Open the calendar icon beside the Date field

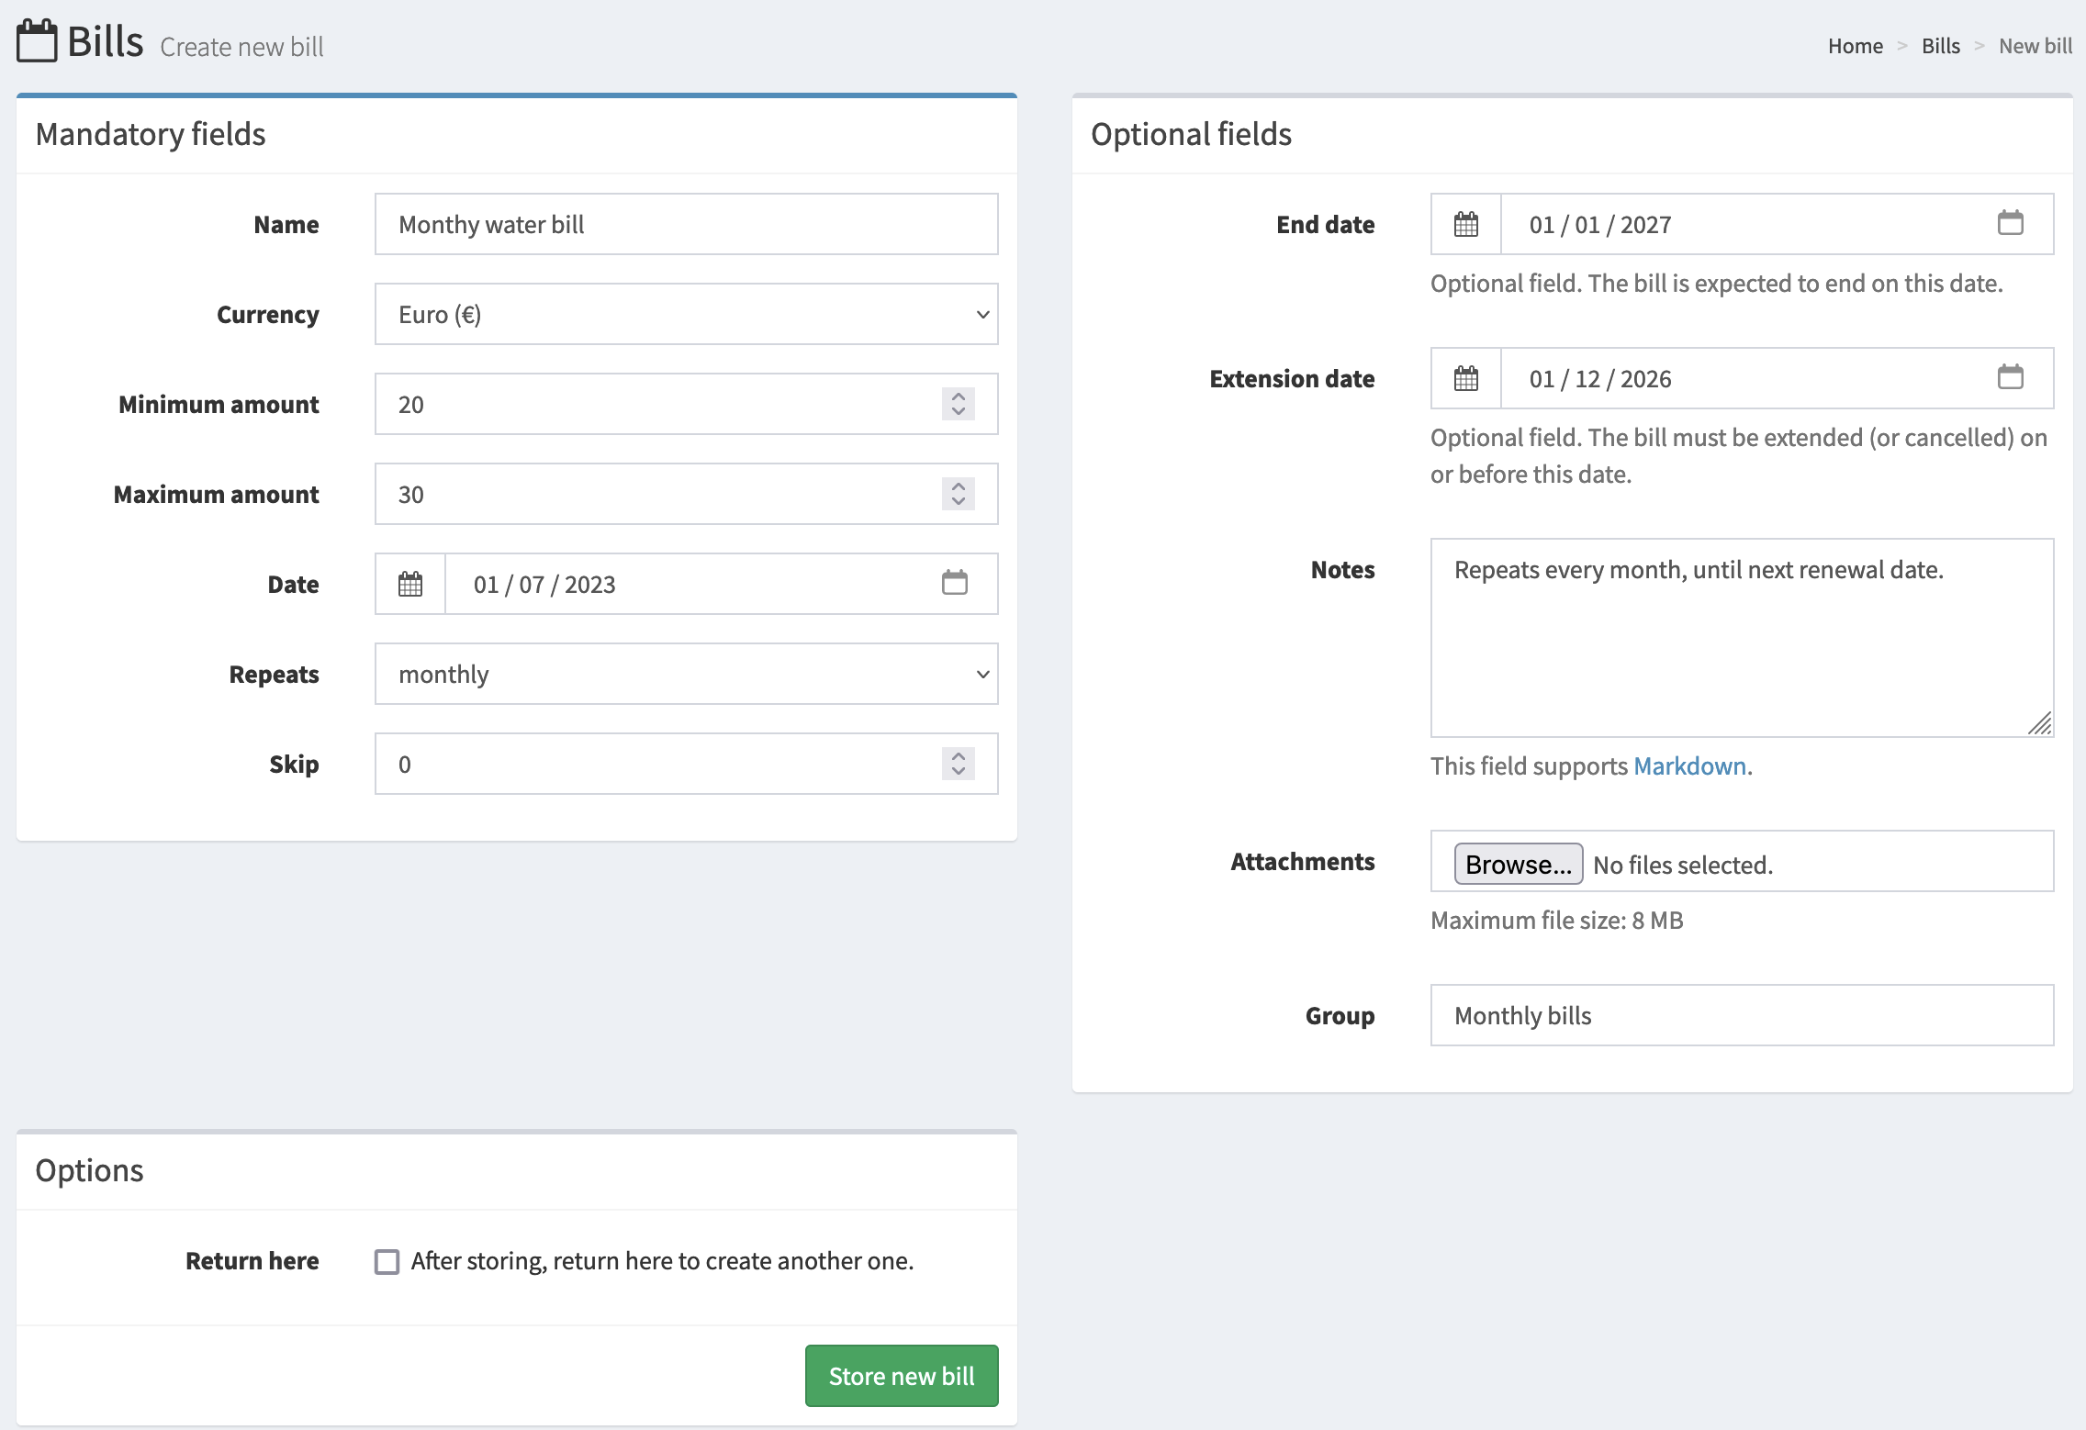pyautogui.click(x=410, y=584)
